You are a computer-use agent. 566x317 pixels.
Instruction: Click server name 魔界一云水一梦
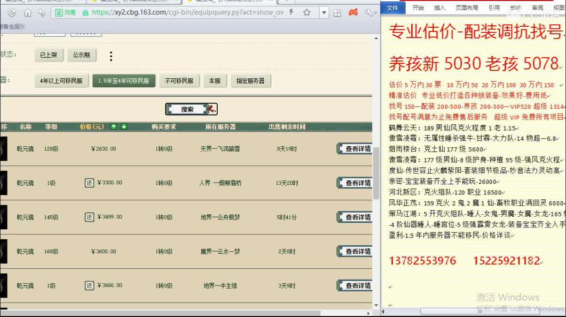pyautogui.click(x=220, y=251)
